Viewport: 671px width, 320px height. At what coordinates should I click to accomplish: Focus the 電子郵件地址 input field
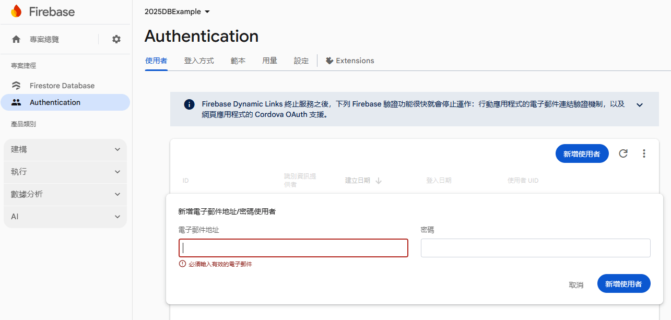click(293, 248)
